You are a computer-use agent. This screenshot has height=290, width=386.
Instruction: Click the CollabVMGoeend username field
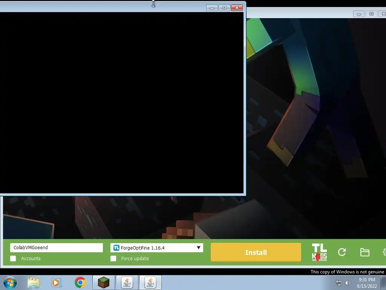(x=57, y=248)
